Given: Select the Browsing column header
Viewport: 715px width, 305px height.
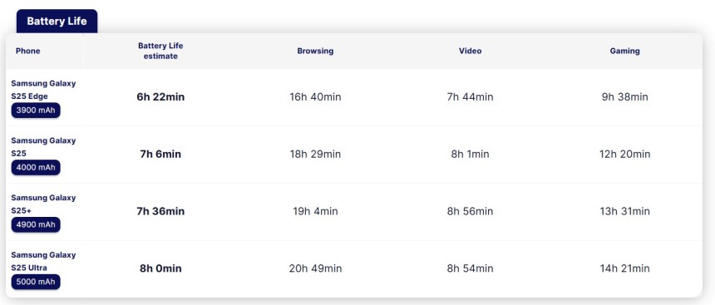Looking at the screenshot, I should 315,51.
